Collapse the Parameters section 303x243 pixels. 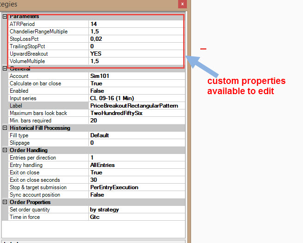tap(5, 17)
